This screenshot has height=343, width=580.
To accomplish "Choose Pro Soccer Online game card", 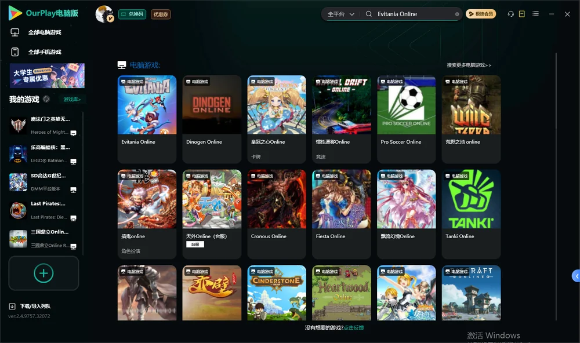I will coord(407,119).
